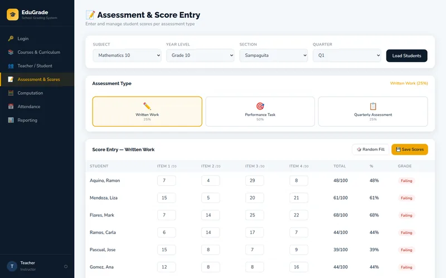
Task: Click Mendoza, Liza's Item 4 field showing 21
Action: pos(299,198)
